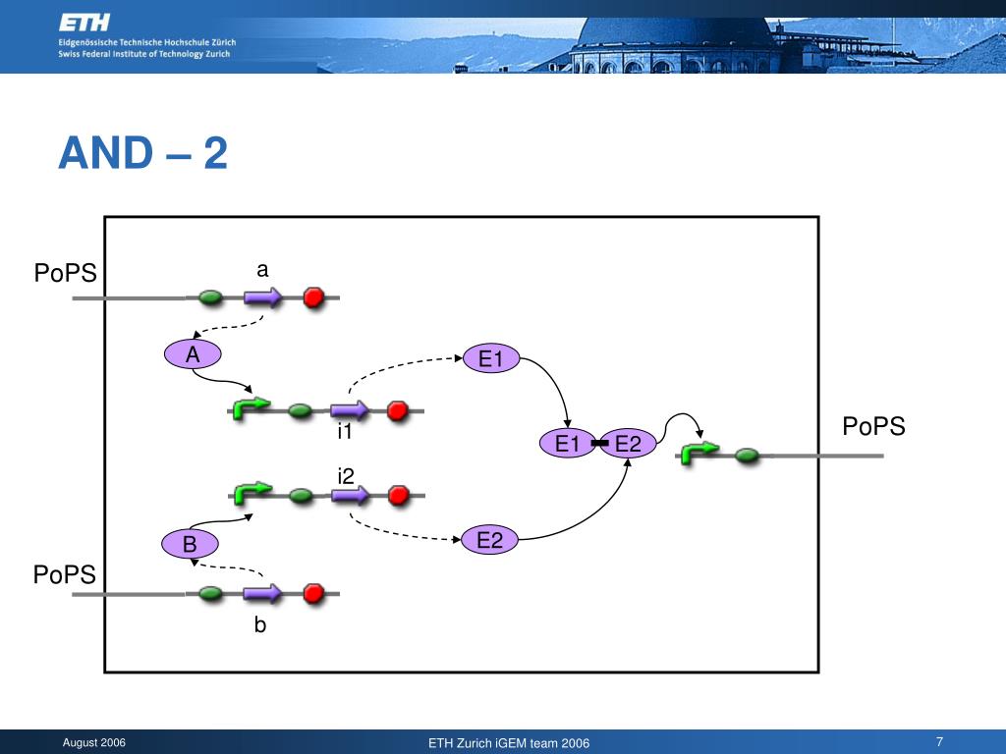
Task: Click the red terminator after gene a
Action: pyautogui.click(x=313, y=296)
